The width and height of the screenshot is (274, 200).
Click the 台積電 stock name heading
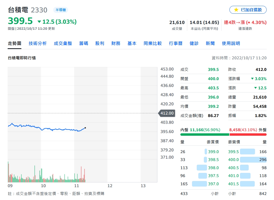[x=18, y=10]
